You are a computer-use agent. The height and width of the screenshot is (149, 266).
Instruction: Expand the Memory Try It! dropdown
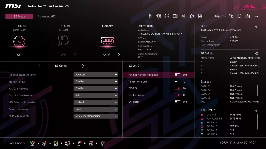pyautogui.click(x=96, y=81)
